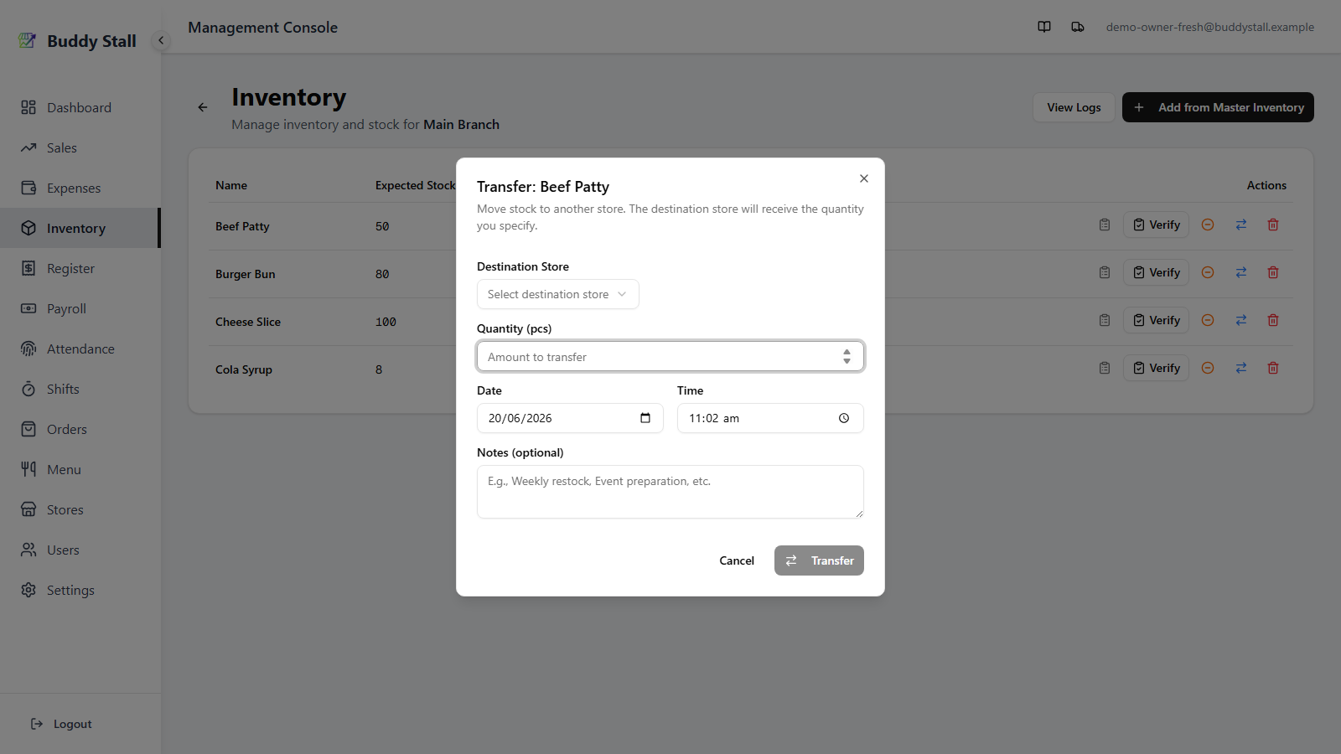
Task: Click transfer arrows icon for Cola Syrup
Action: click(x=1241, y=368)
